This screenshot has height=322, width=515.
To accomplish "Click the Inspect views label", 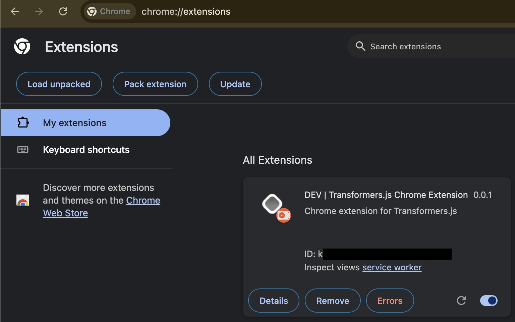I will [x=332, y=267].
